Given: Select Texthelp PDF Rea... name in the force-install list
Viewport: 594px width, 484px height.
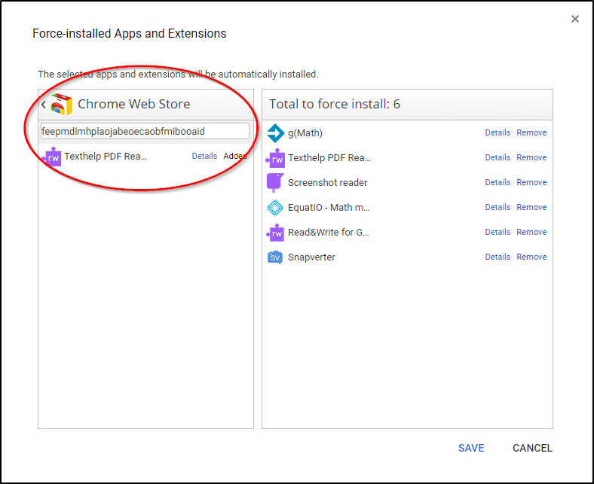Looking at the screenshot, I should (329, 158).
